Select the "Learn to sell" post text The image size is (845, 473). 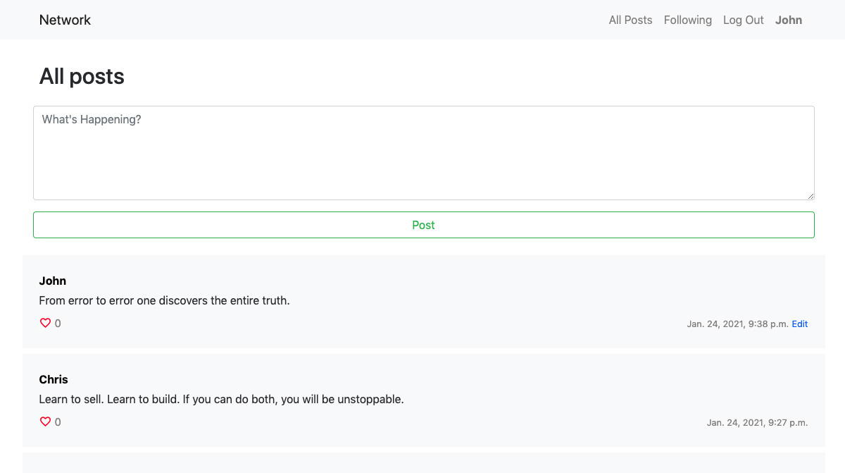click(x=221, y=400)
